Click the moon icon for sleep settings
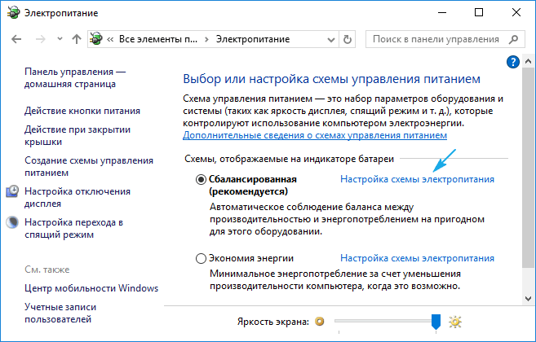The image size is (536, 342). click(14, 221)
